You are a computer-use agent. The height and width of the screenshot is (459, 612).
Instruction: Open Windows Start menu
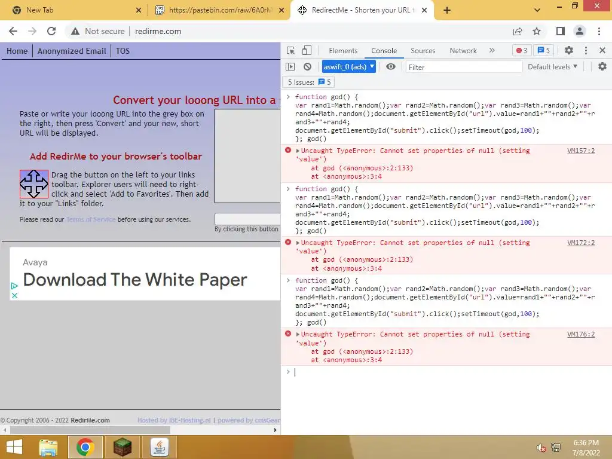point(14,447)
